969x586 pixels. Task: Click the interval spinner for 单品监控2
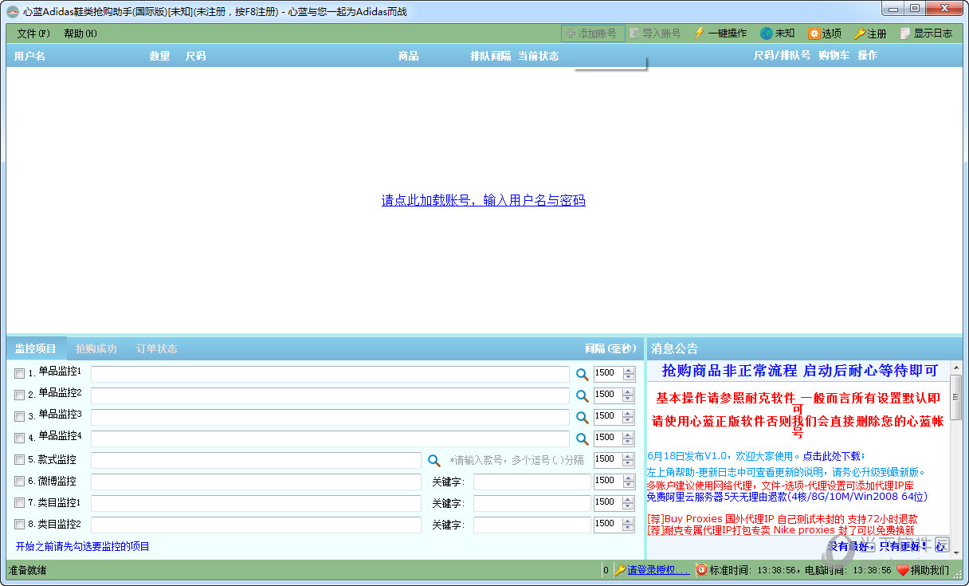629,395
